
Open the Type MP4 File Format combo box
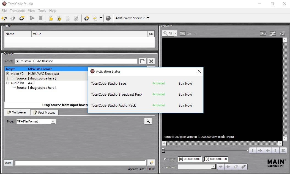click(36, 121)
